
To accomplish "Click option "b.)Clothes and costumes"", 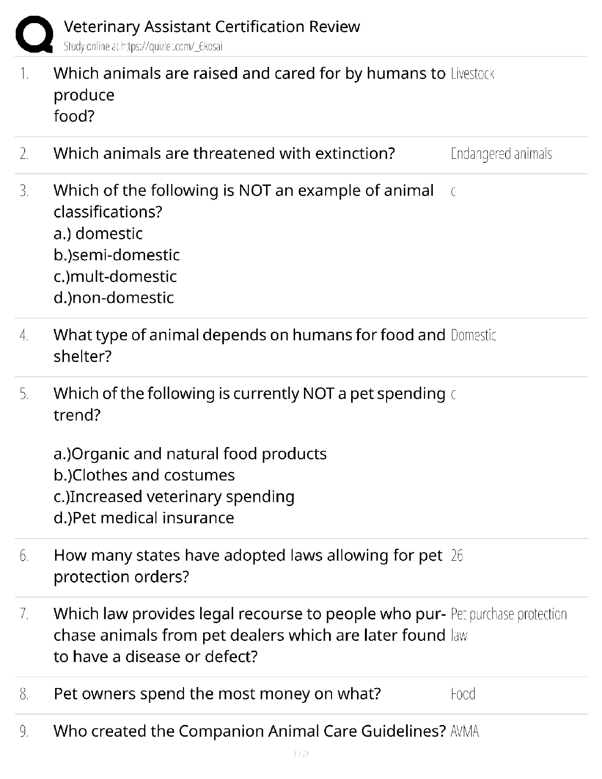I will 144,475.
